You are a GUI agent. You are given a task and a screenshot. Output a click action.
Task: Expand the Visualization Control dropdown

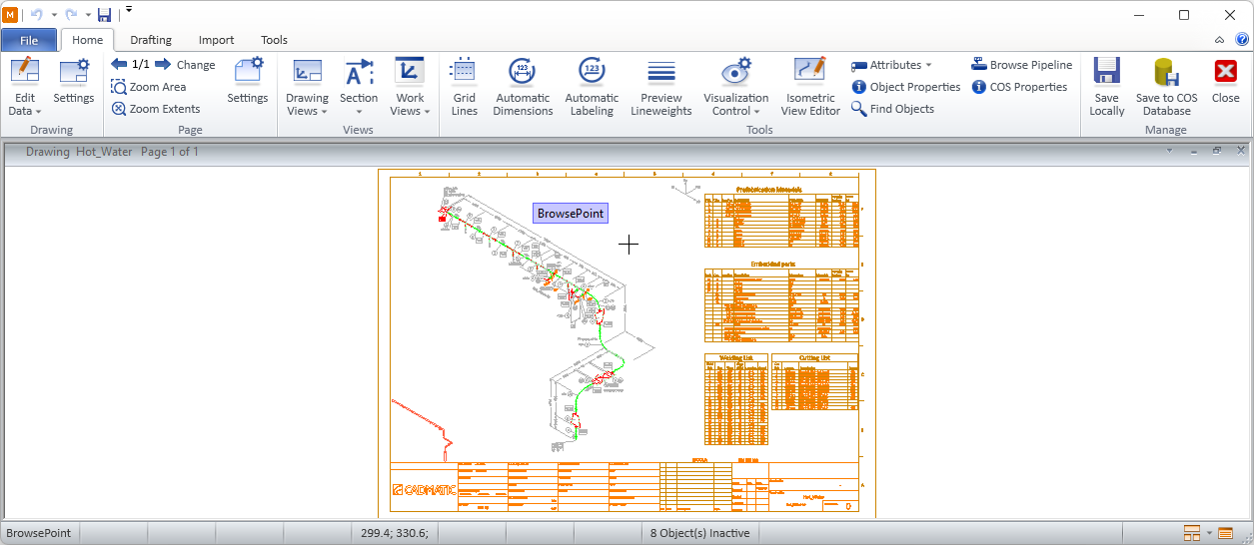[735, 105]
